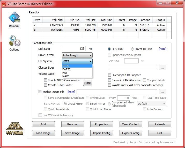Select the Direct IO Disk radio button
The image size is (185, 148).
click(132, 49)
